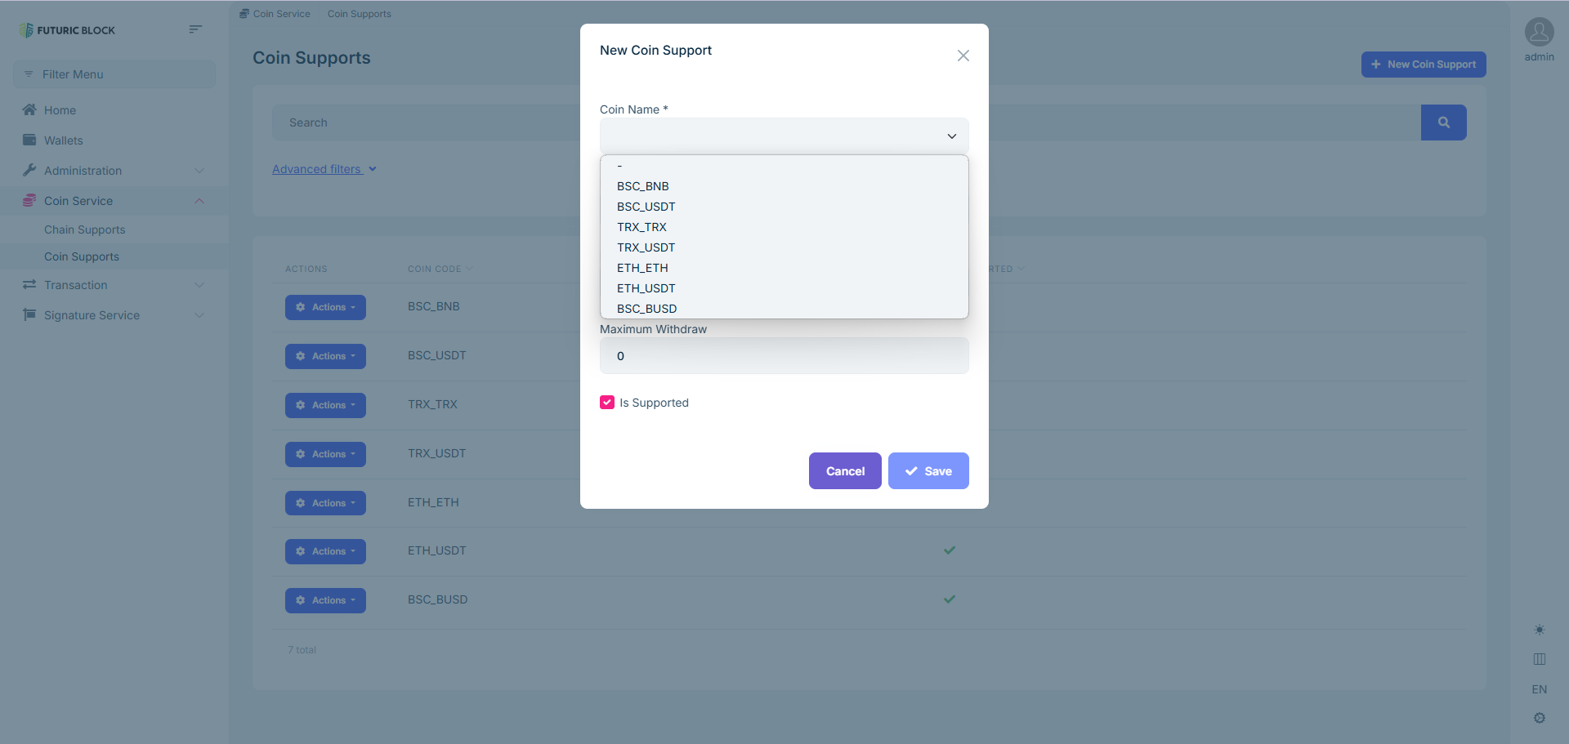Viewport: 1569px width, 744px height.
Task: Open the Coin Name dropdown
Action: (784, 136)
